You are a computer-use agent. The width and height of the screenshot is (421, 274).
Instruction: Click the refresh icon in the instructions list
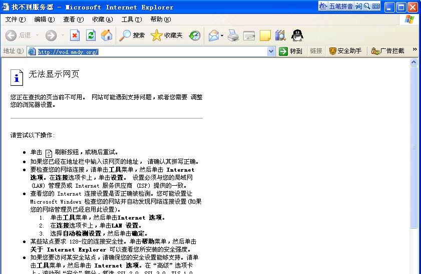tap(49, 153)
